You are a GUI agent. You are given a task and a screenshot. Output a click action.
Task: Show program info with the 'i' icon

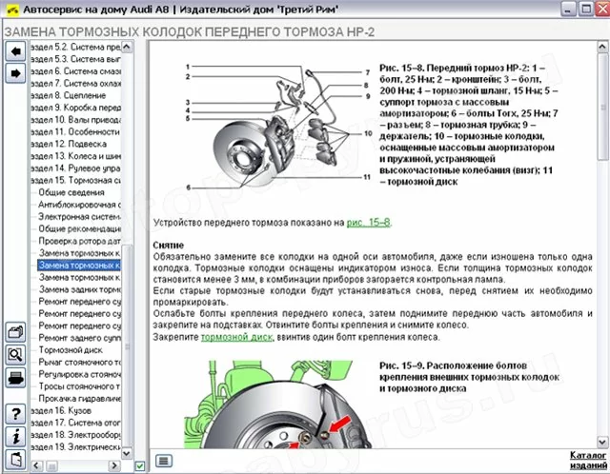point(15,436)
